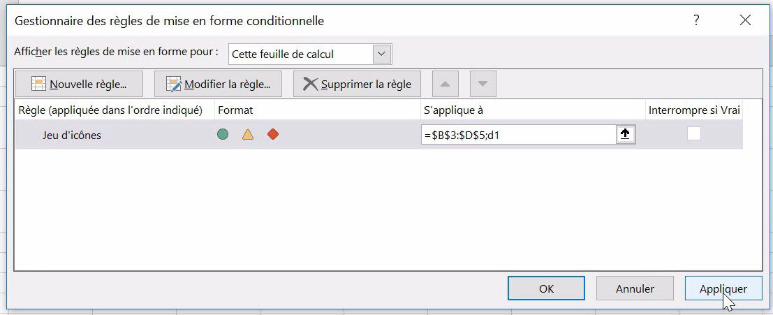Screen dimensions: 773x315
Task: Click the 'Nouvelle règle...' button
Action: point(79,85)
